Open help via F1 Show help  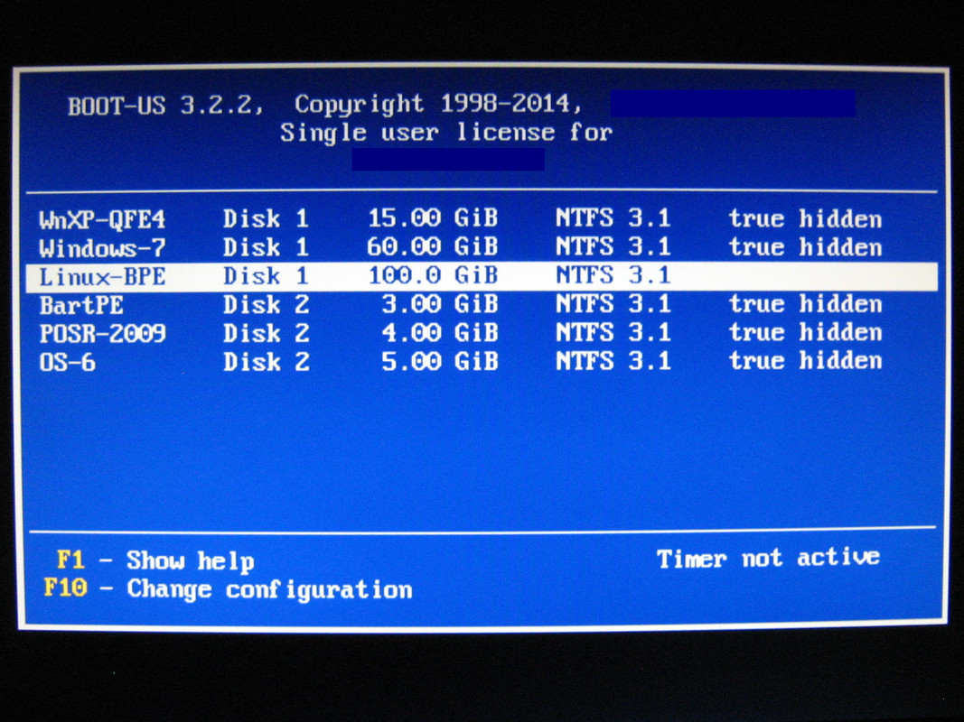tap(155, 560)
